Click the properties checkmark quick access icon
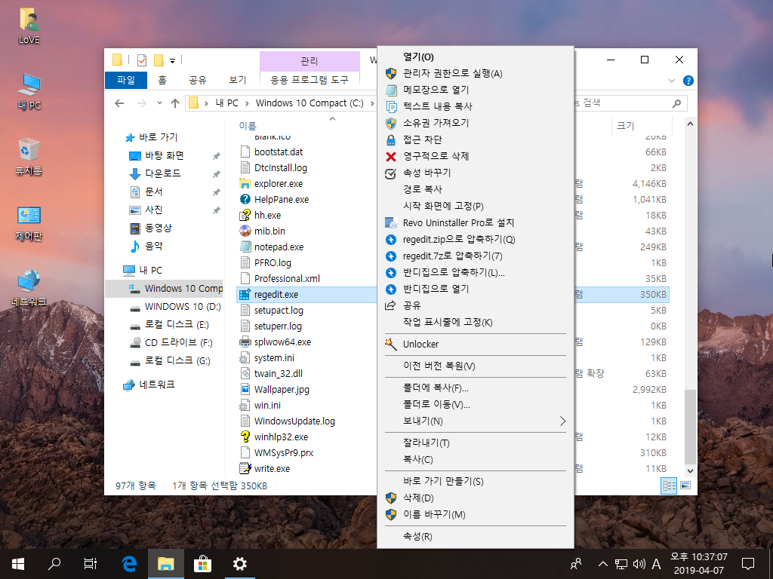 point(141,60)
